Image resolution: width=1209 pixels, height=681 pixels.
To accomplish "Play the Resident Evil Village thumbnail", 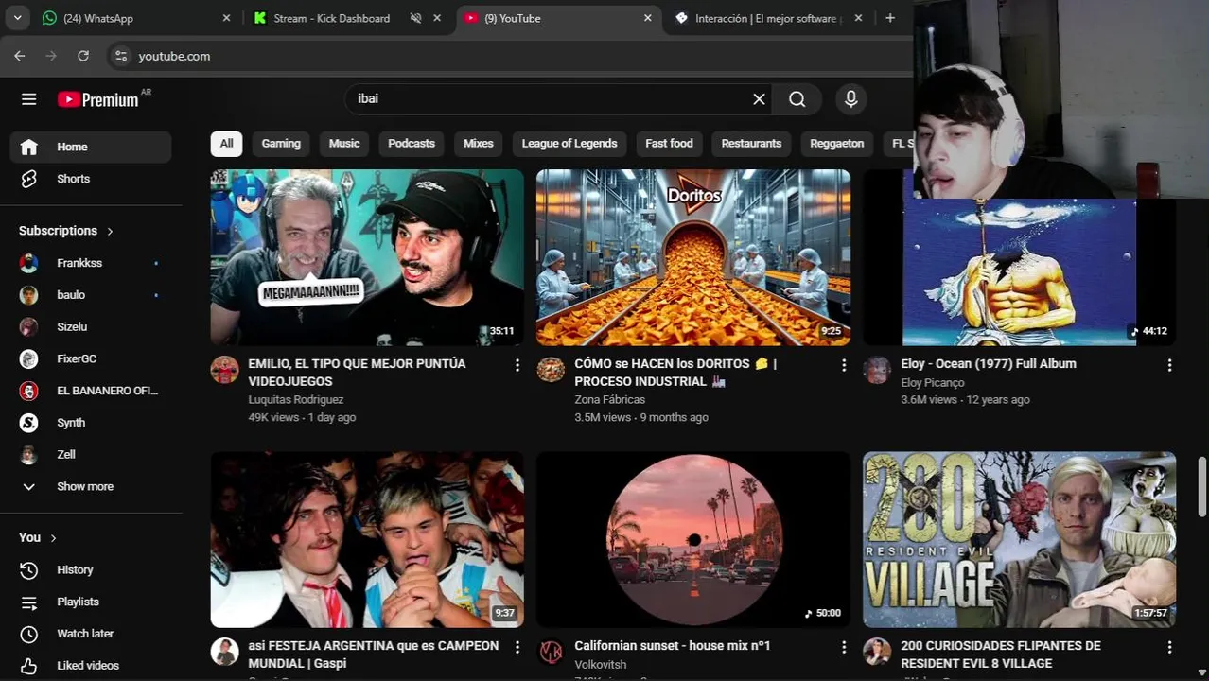I will 1020,539.
